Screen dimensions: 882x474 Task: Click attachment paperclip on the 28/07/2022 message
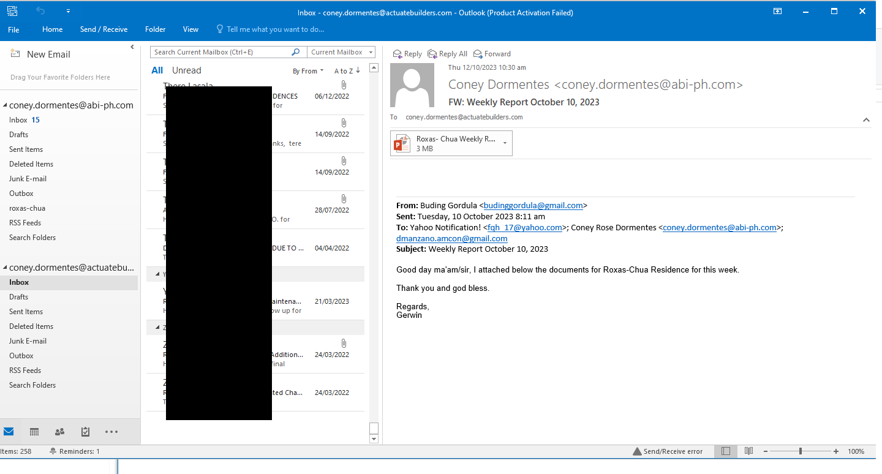pyautogui.click(x=344, y=199)
